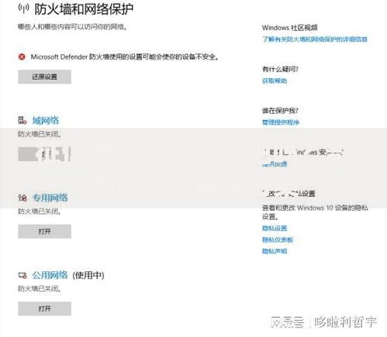Click the (使用中) label beside 公用网络

tap(88, 275)
